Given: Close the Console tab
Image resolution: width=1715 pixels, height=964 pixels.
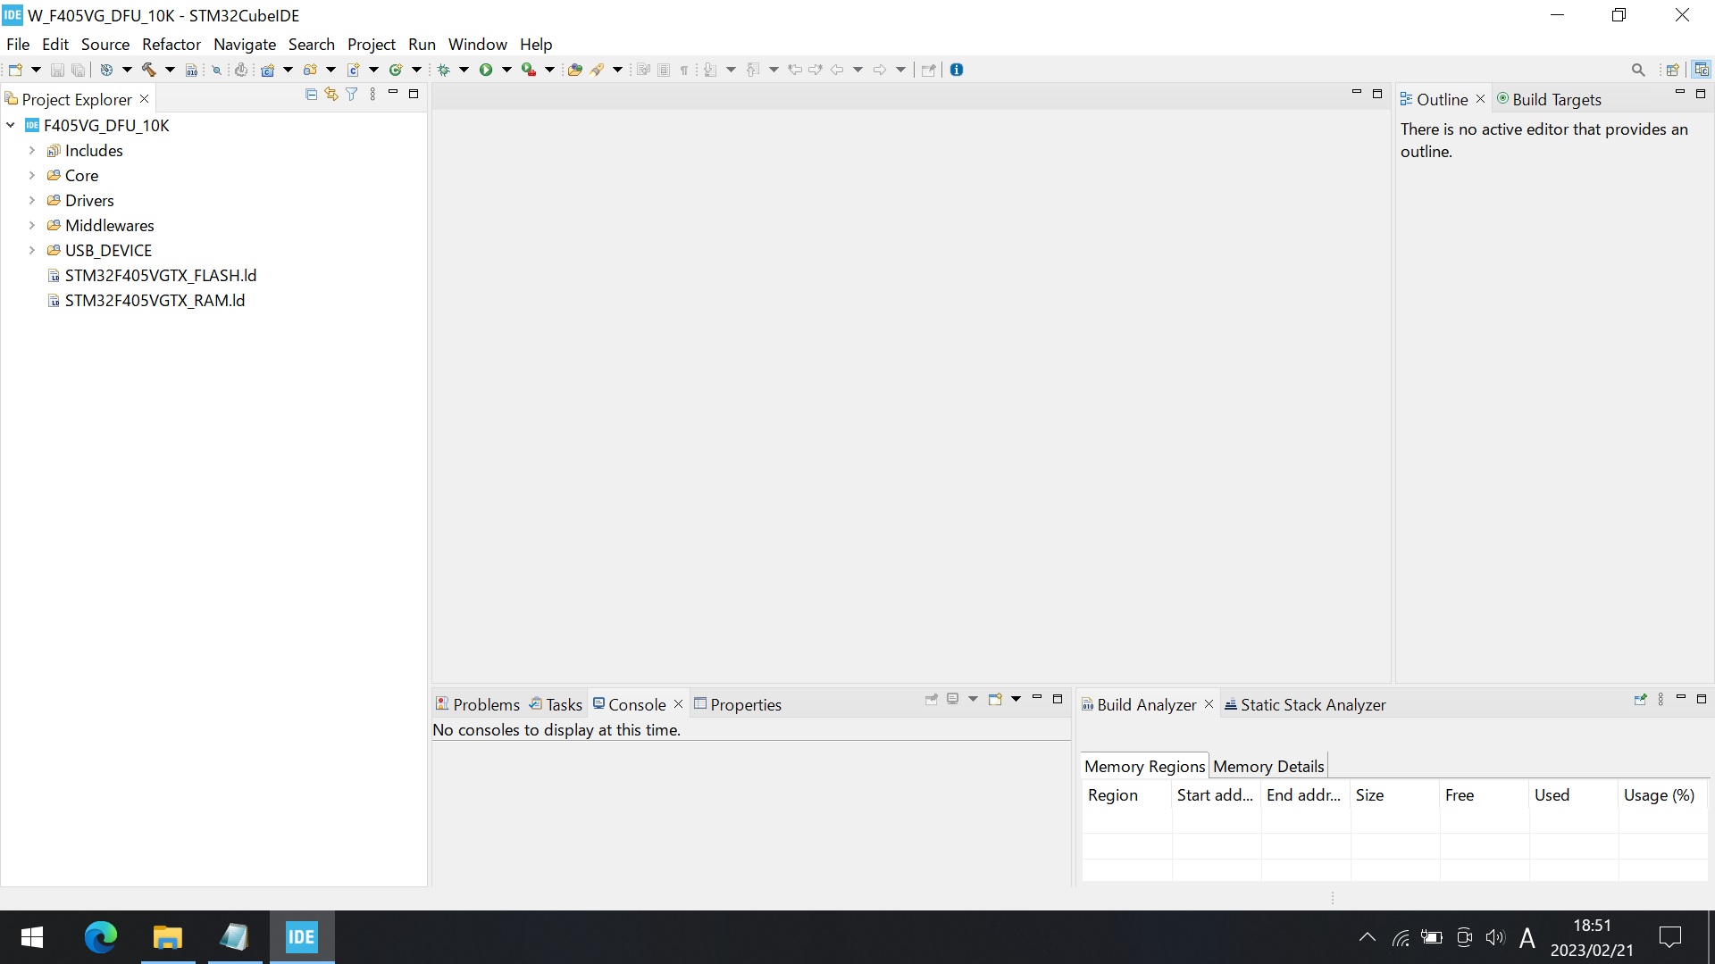Looking at the screenshot, I should tap(678, 704).
